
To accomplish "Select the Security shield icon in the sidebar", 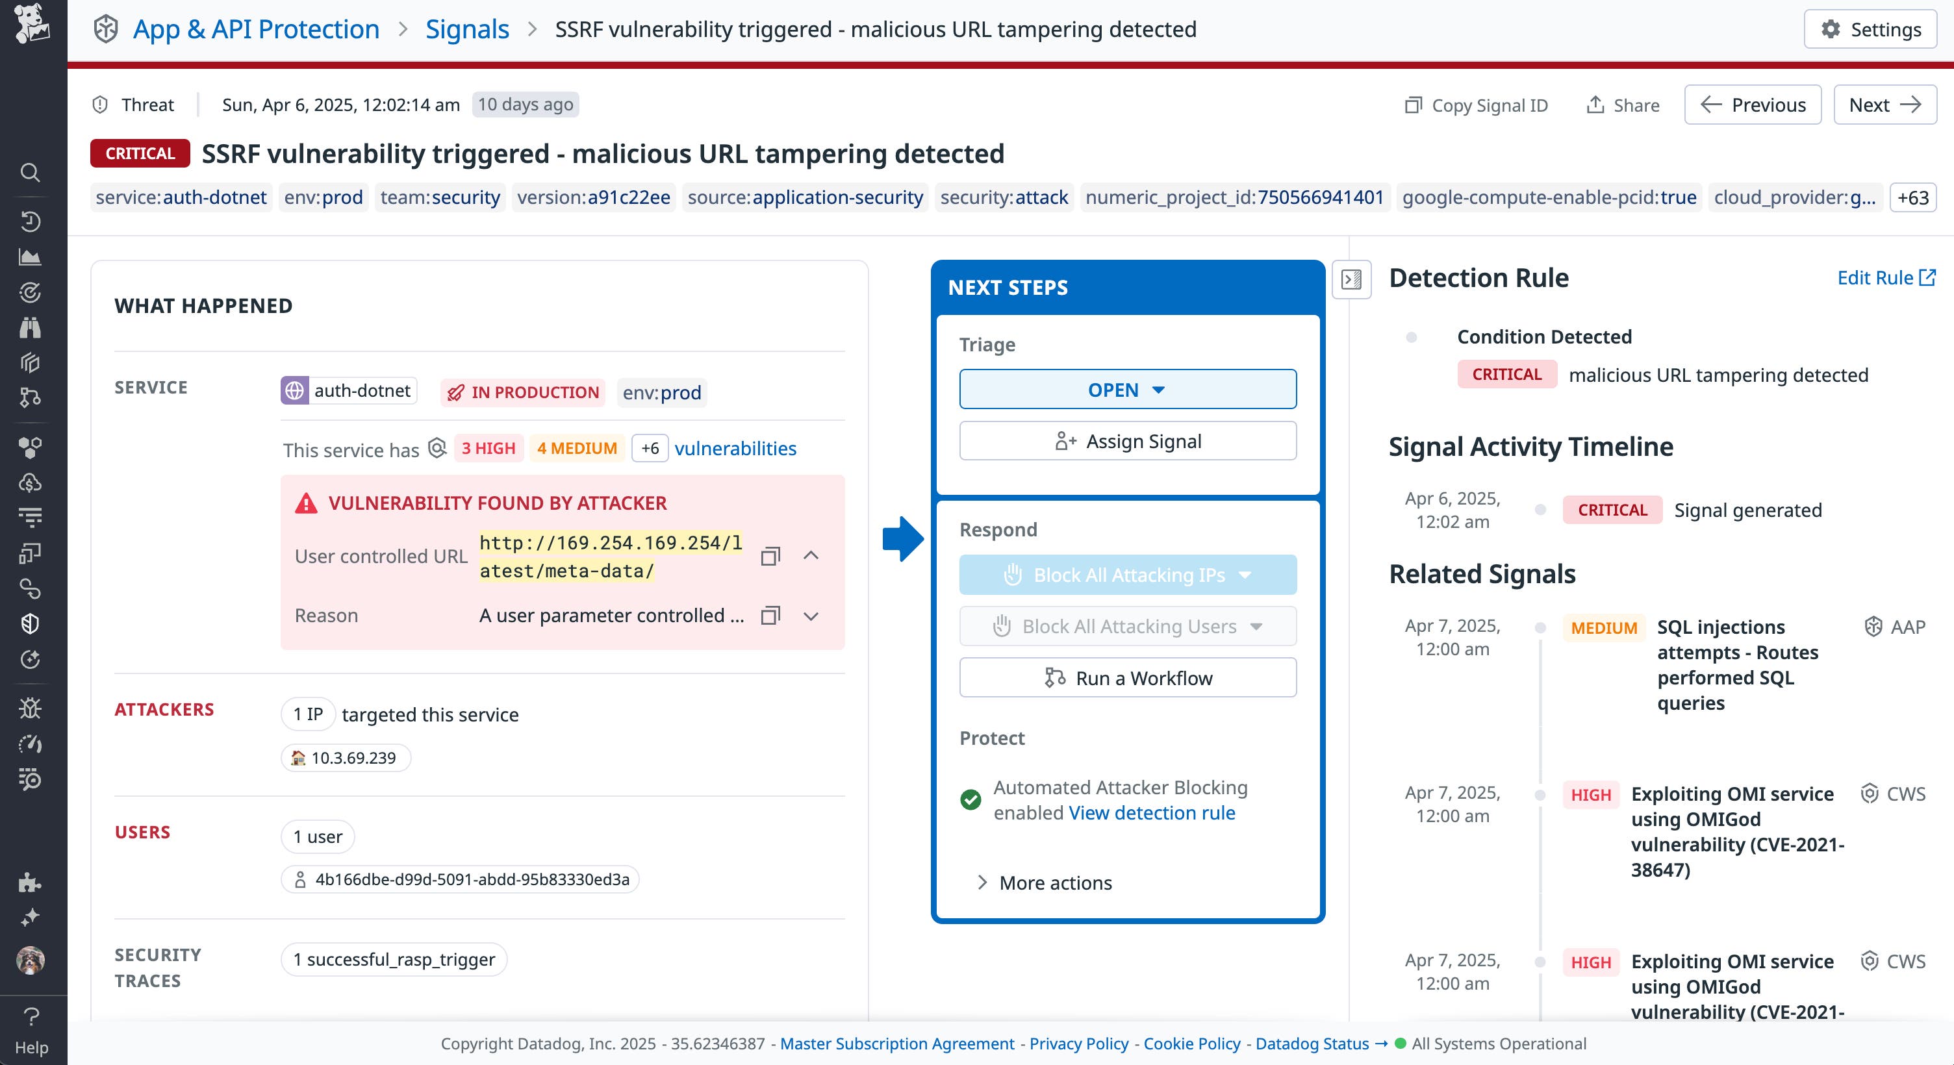I will (31, 624).
